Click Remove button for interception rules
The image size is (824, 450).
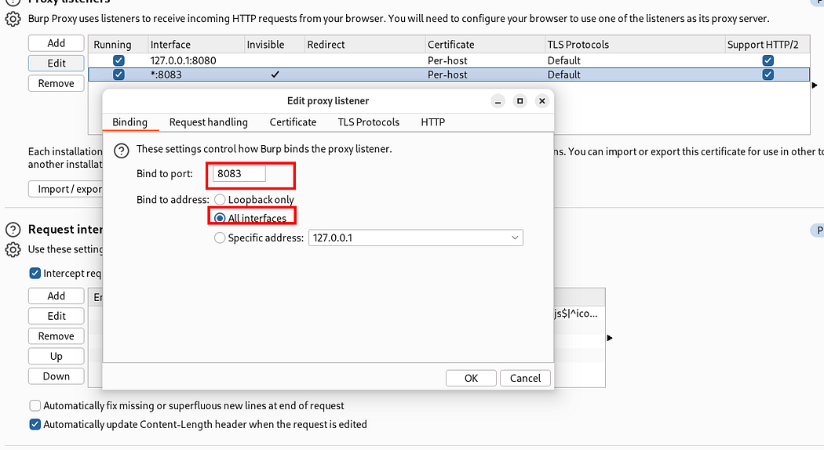pyautogui.click(x=57, y=336)
